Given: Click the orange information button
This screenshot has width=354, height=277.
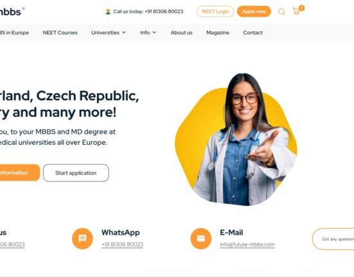Looking at the screenshot, I should point(19,173).
